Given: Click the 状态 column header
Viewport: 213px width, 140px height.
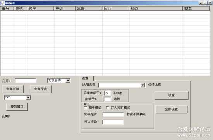Looking at the screenshot, I should point(156,8).
